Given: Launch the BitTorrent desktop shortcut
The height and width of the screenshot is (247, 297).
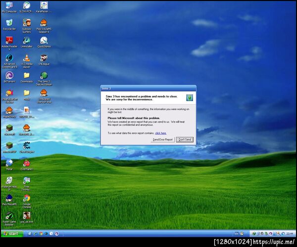Looking at the screenshot, I should 9,77.
